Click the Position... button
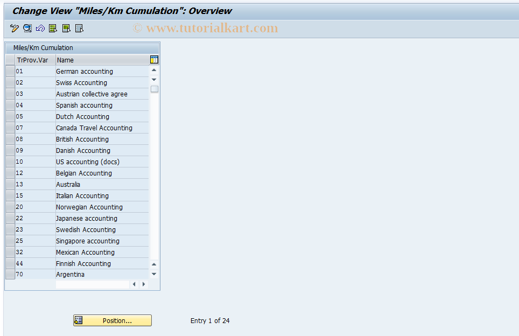The height and width of the screenshot is (336, 519). click(x=113, y=320)
